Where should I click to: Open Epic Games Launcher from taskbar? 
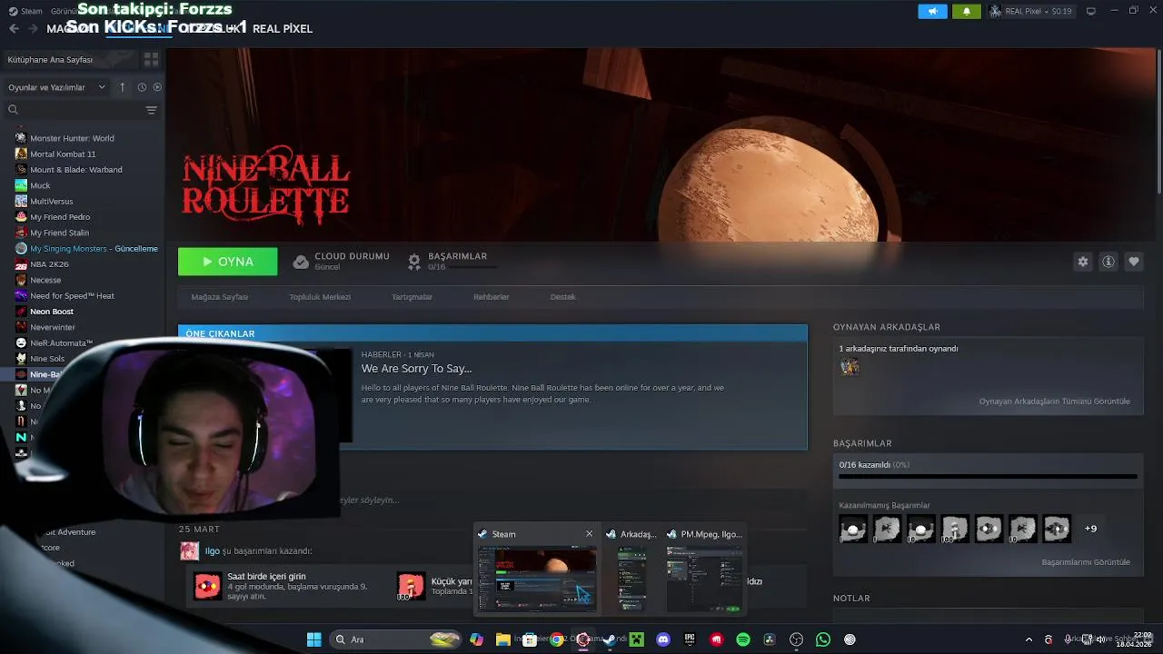pos(690,639)
